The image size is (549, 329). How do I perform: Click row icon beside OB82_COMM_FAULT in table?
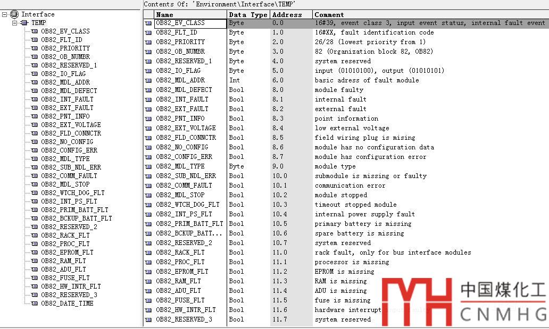pos(148,185)
